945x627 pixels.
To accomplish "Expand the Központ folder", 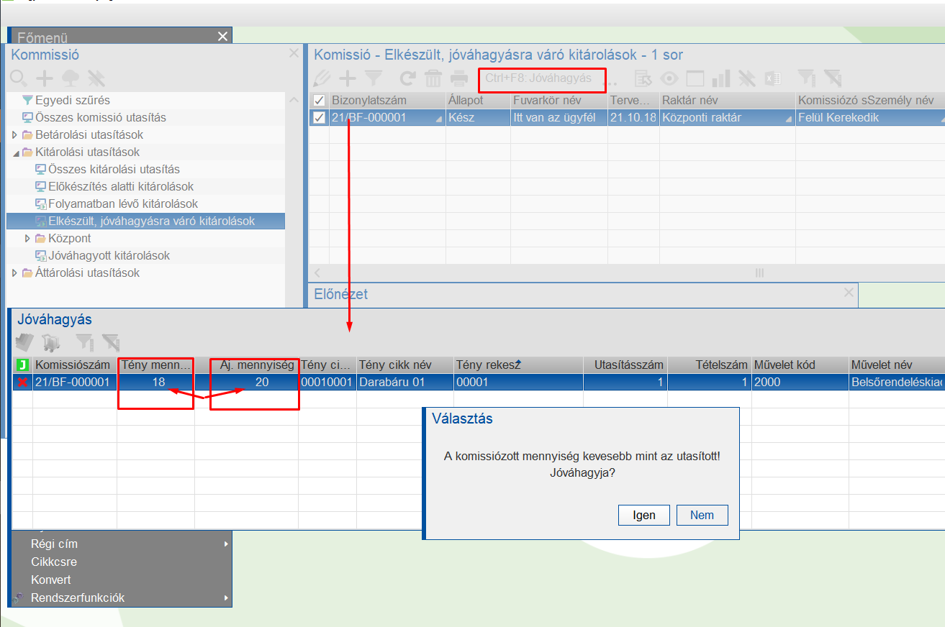I will (x=27, y=238).
